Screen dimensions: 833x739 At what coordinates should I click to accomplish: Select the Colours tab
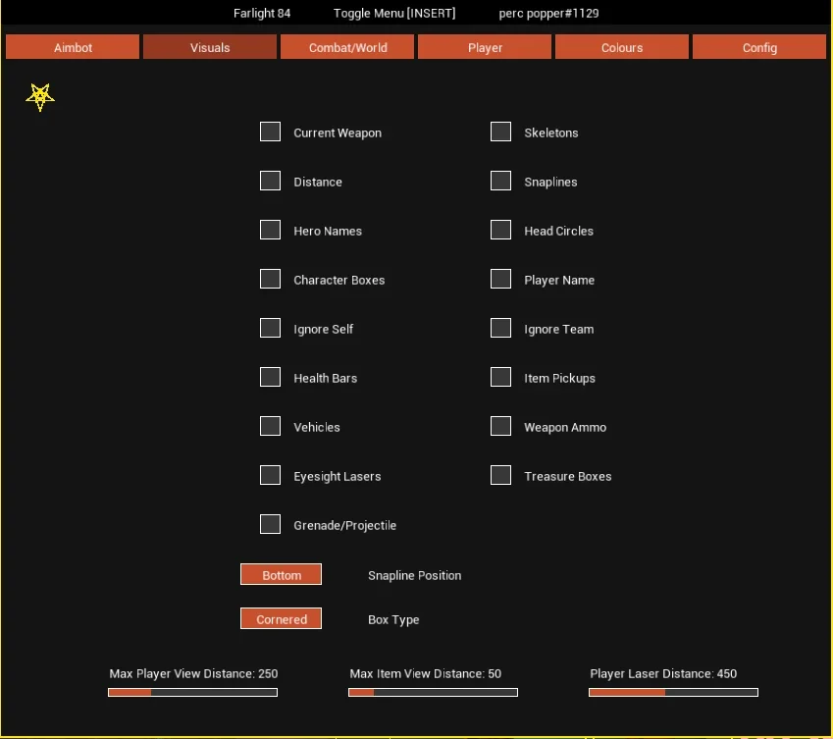click(x=622, y=47)
